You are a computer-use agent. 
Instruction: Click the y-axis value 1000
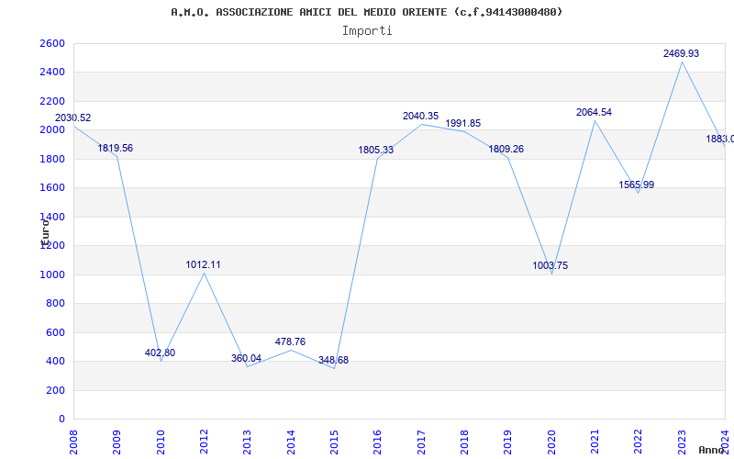click(52, 274)
